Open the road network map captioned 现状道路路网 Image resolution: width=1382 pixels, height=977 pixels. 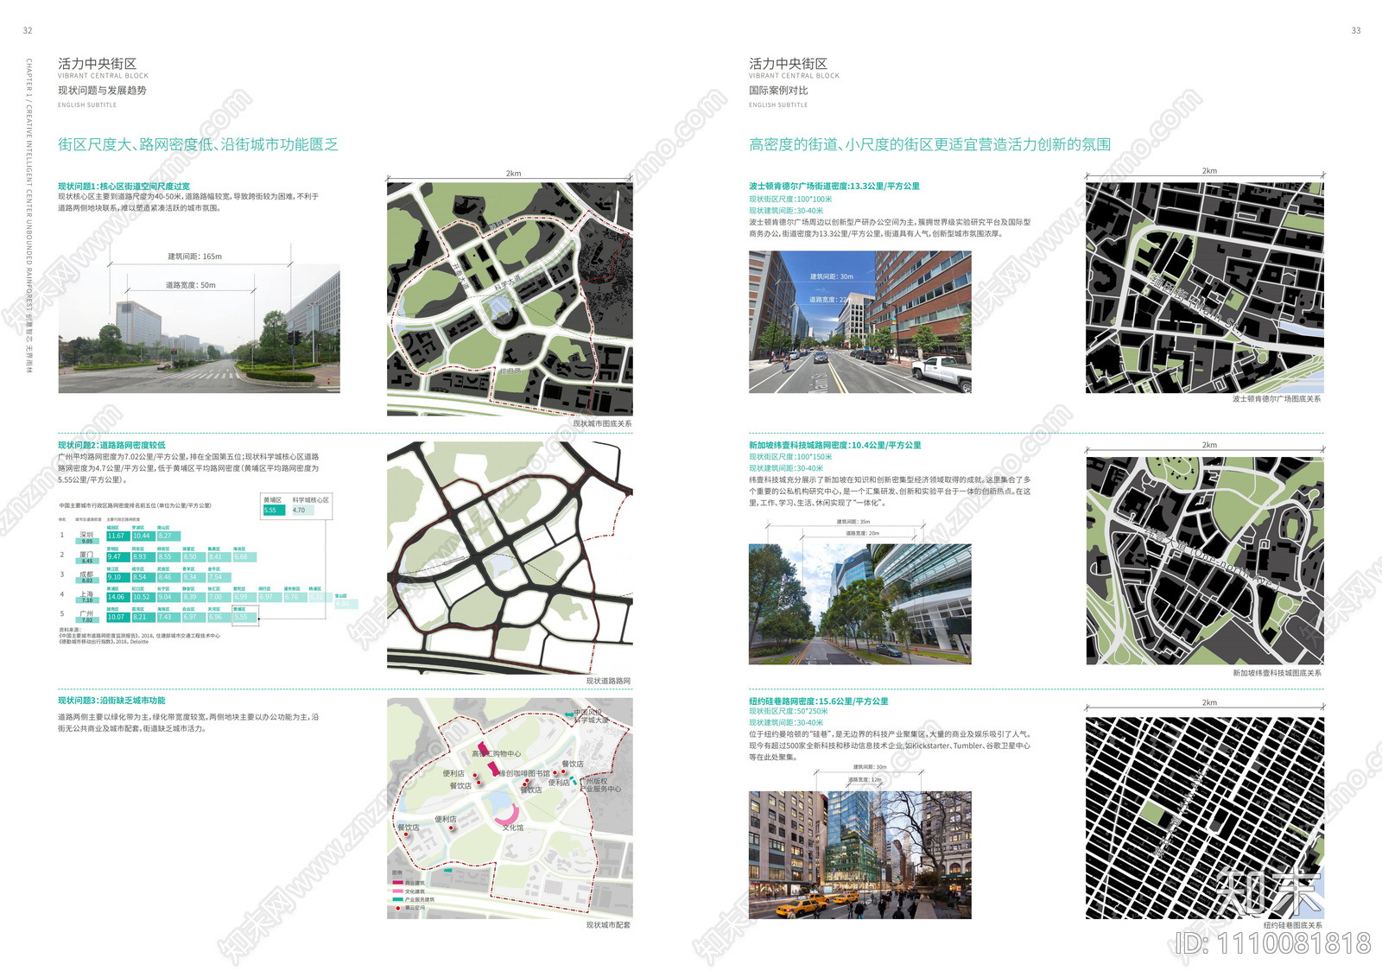click(x=510, y=558)
